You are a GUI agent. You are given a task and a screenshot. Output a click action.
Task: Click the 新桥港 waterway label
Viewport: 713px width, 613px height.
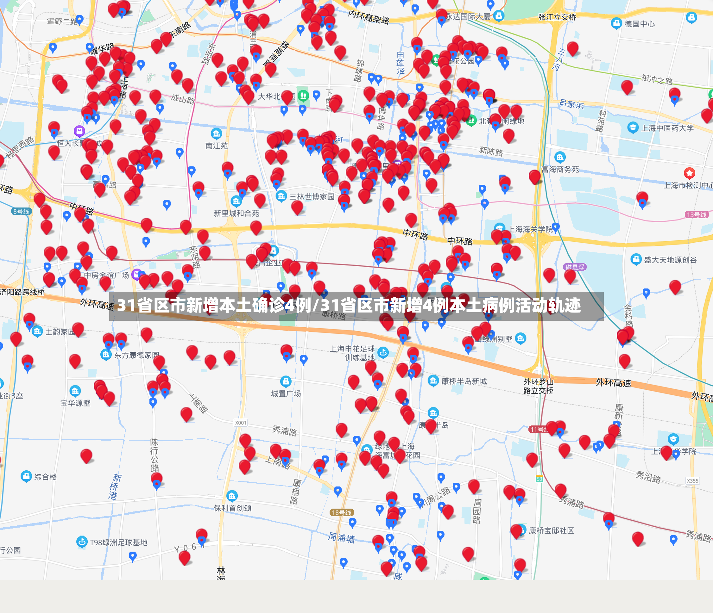114,486
